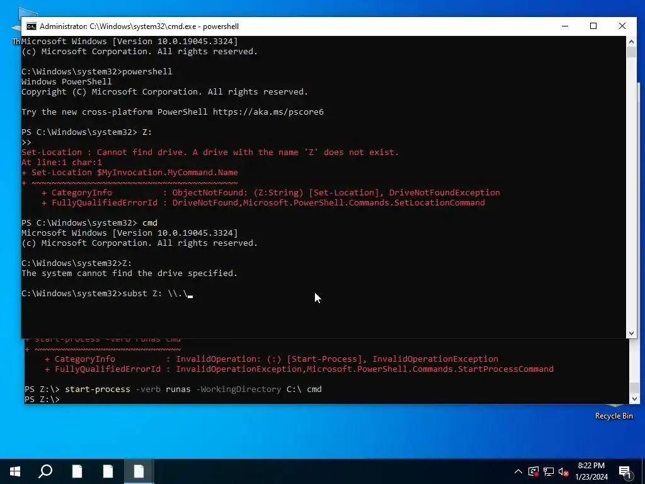Click 'start-process -verb runas' in the background window

coord(128,389)
